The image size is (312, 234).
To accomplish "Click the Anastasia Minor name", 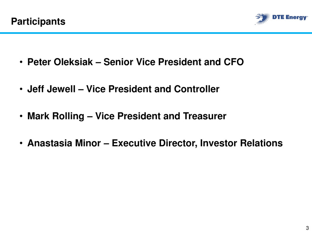I will [64, 143].
